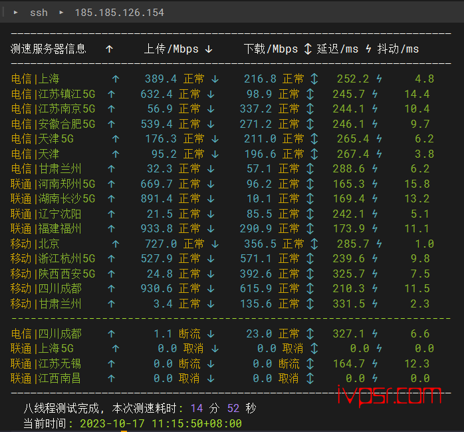The width and height of the screenshot is (464, 432).
Task: Click the row label '电信|四川成都'
Action: pyautogui.click(x=46, y=334)
